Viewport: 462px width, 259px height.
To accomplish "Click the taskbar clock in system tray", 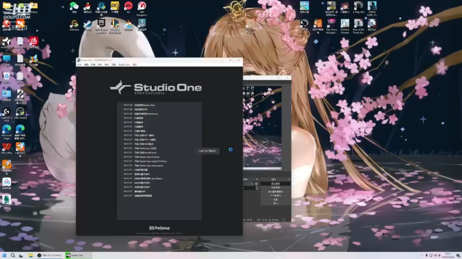I will (448, 256).
